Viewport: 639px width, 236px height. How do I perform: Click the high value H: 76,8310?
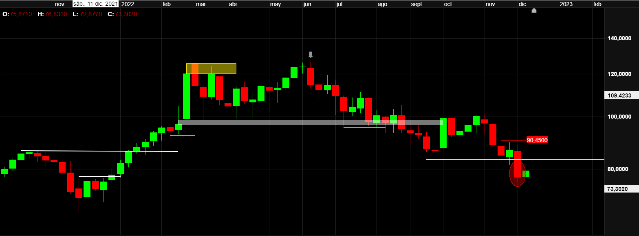click(53, 14)
